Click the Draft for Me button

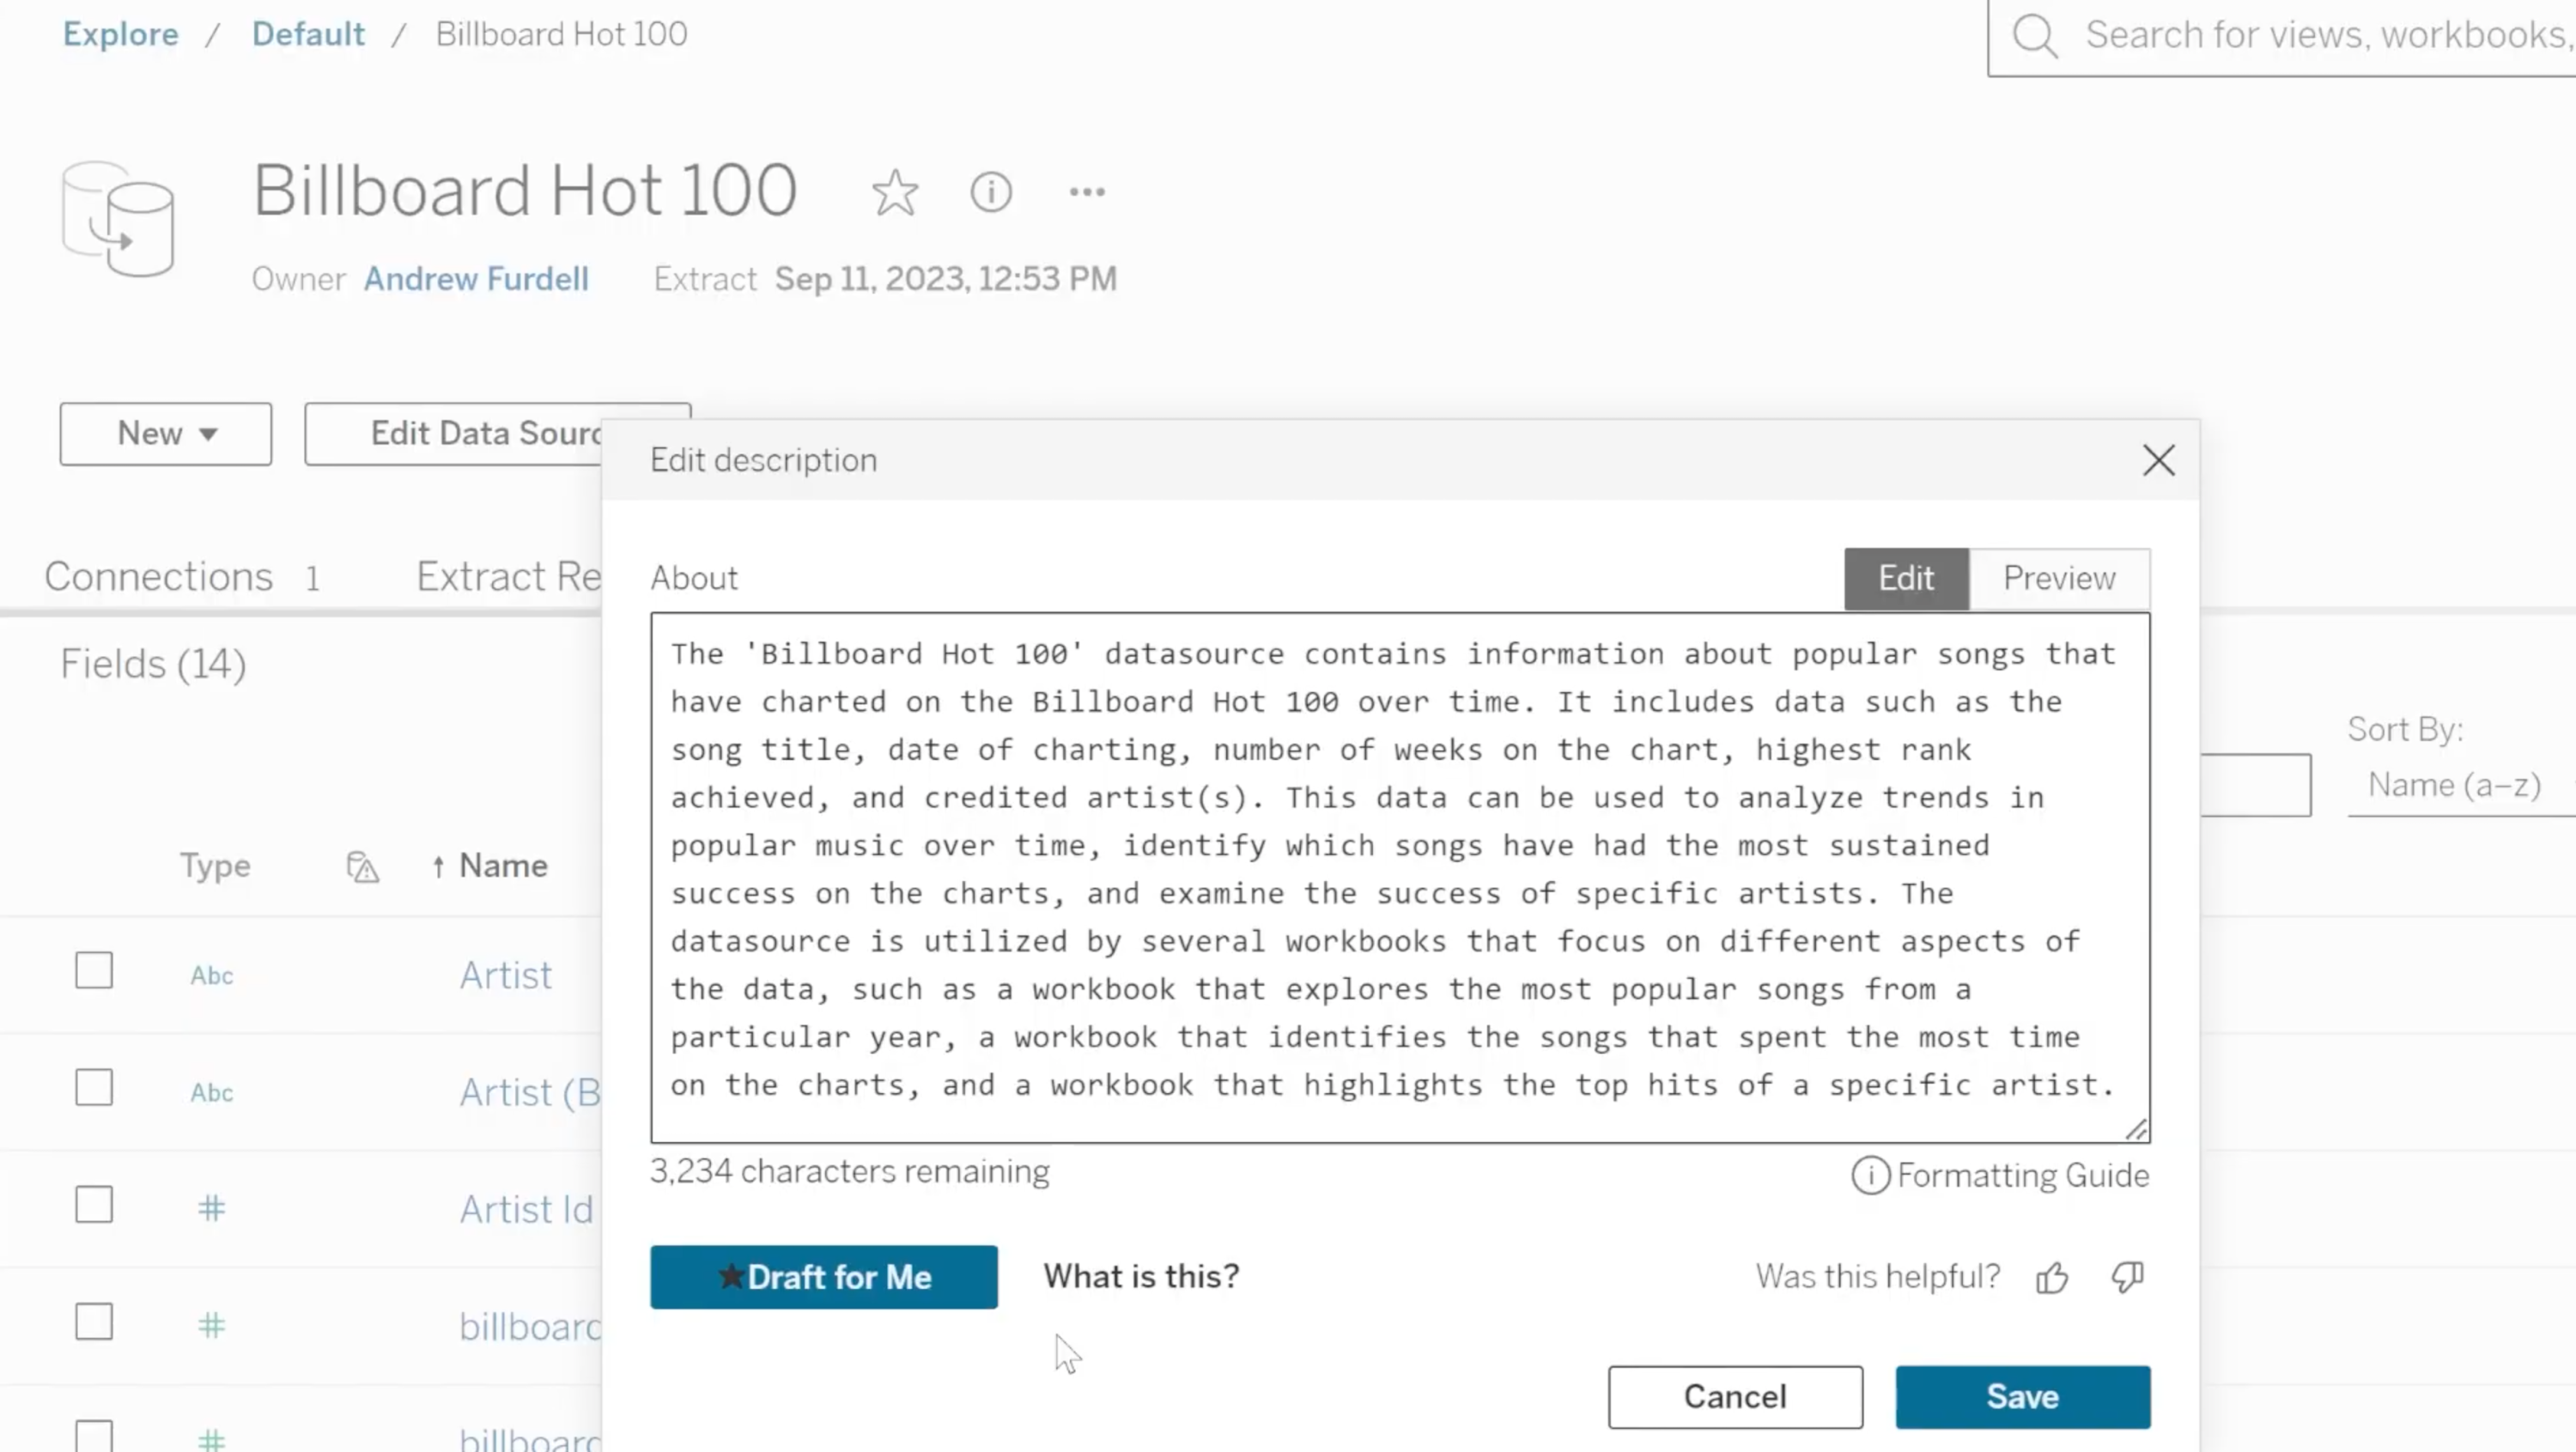[x=823, y=1277]
